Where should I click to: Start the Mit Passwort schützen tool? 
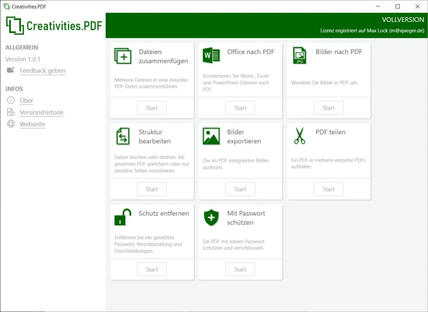click(240, 269)
